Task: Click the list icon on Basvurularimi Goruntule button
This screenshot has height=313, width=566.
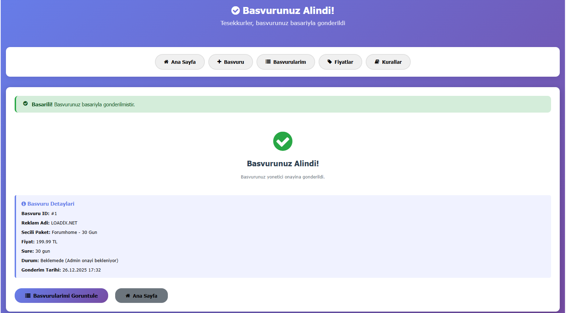Action: [28, 296]
